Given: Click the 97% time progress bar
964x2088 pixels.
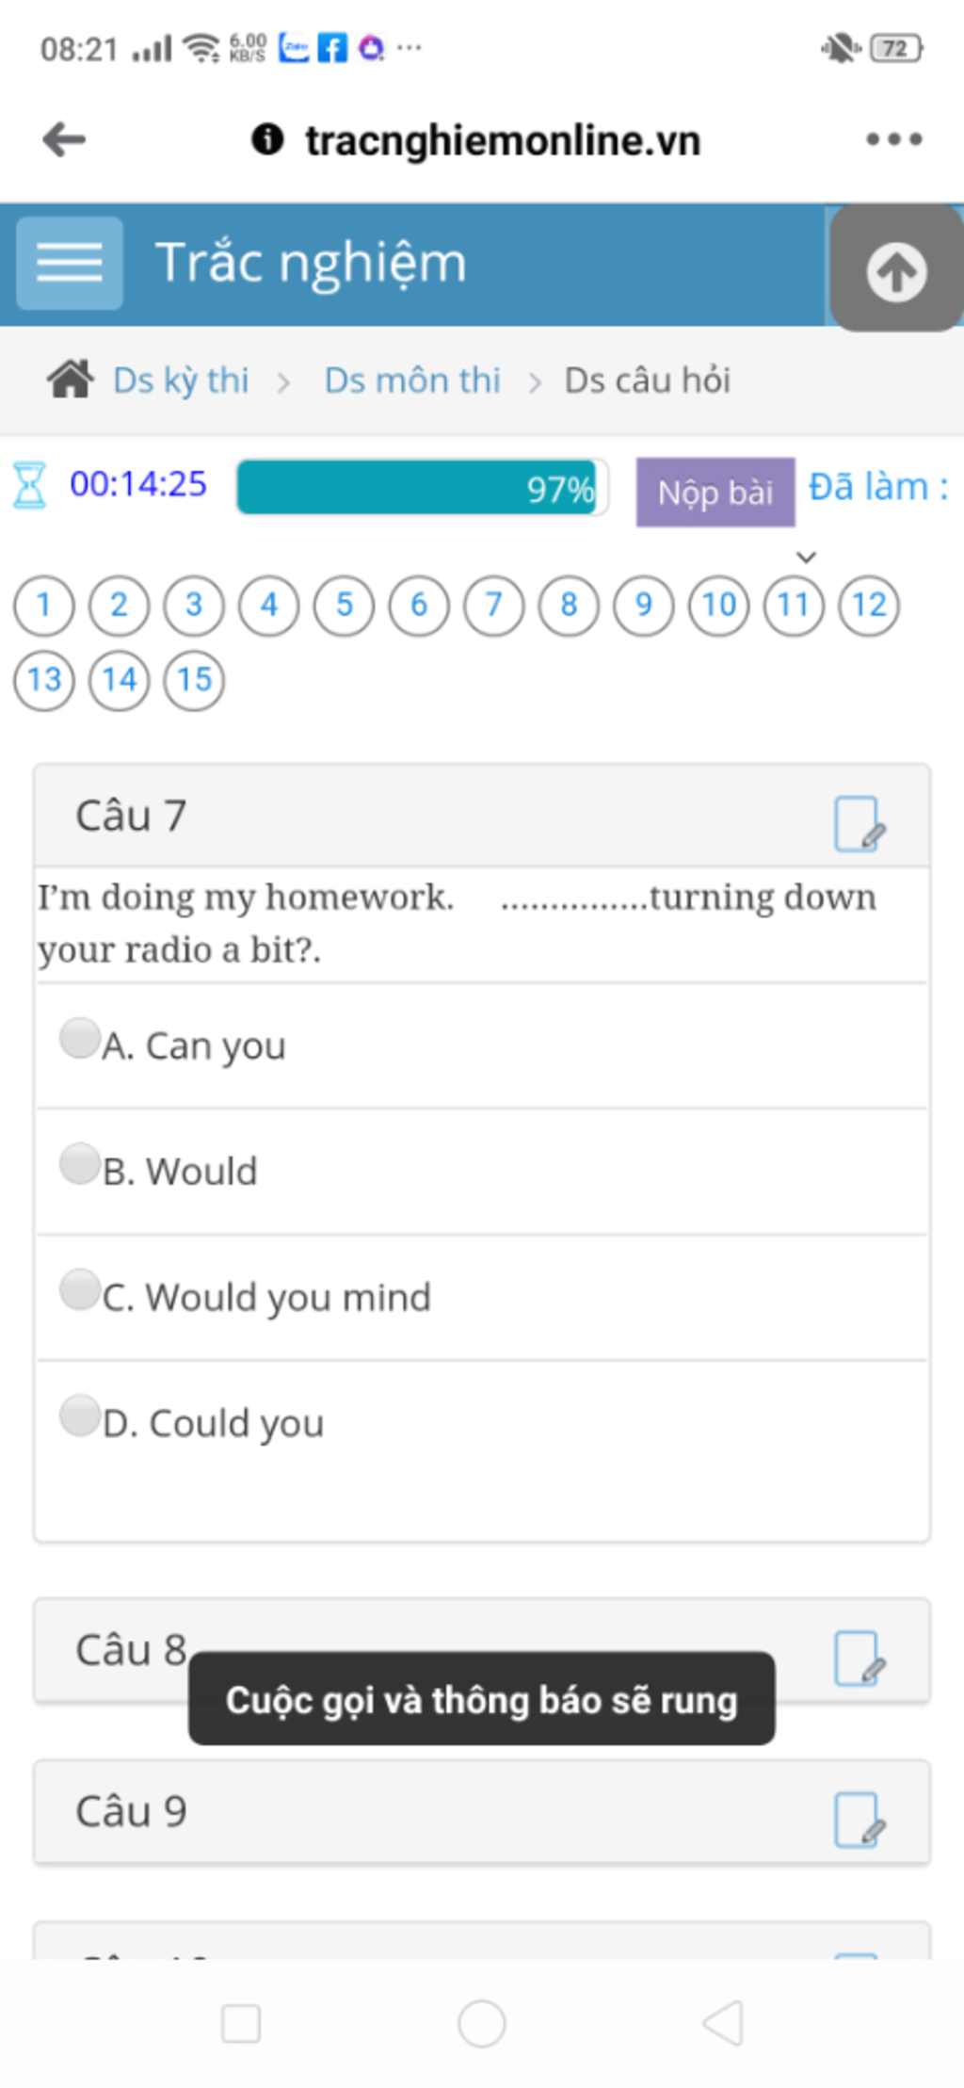Looking at the screenshot, I should [x=422, y=488].
